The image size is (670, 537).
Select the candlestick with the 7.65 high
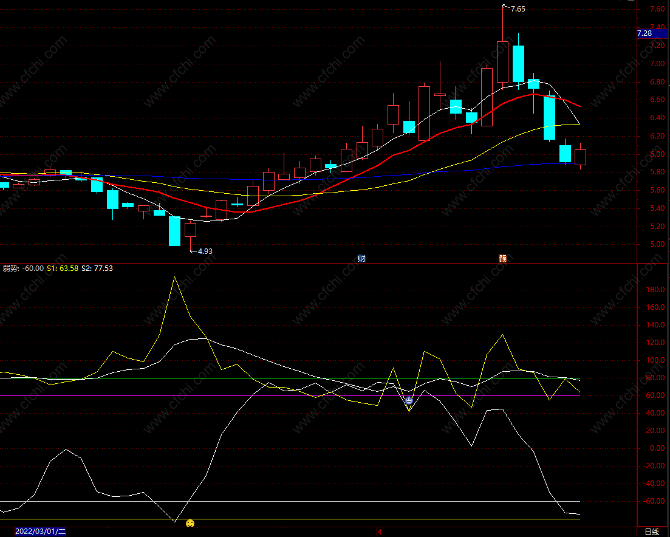click(502, 62)
